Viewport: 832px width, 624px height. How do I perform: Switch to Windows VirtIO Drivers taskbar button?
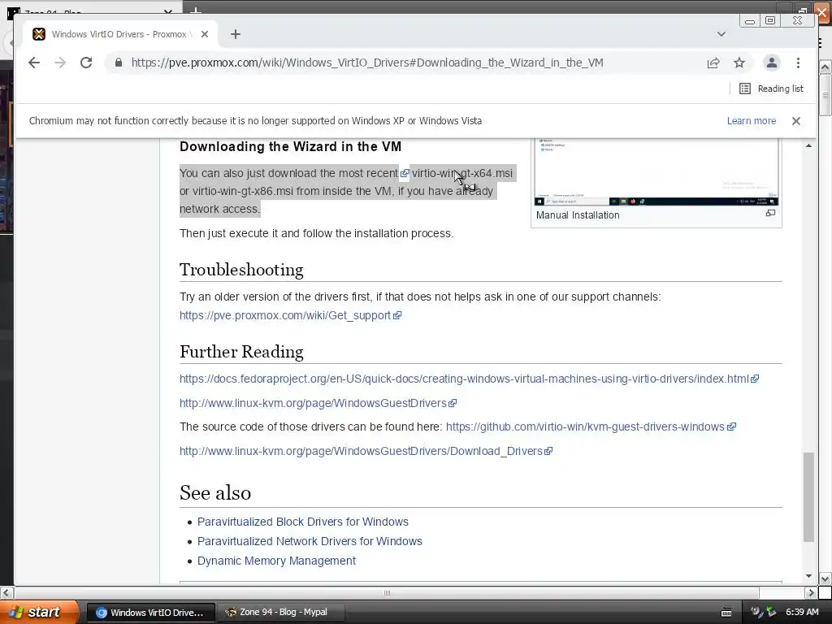[150, 613]
